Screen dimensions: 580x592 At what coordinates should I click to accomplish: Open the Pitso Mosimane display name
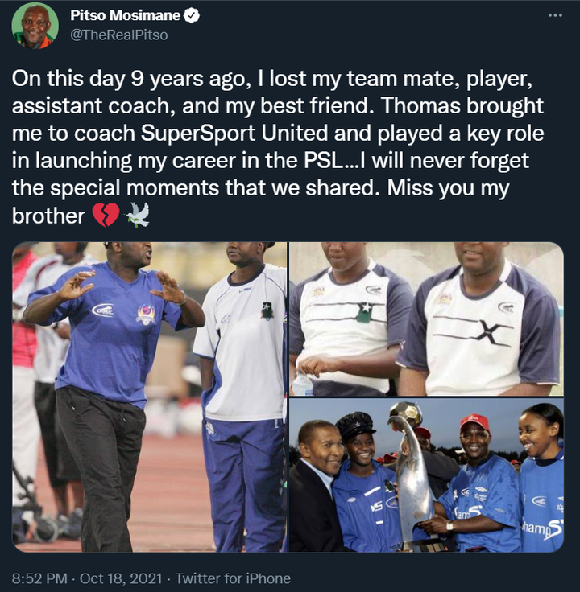click(x=125, y=15)
